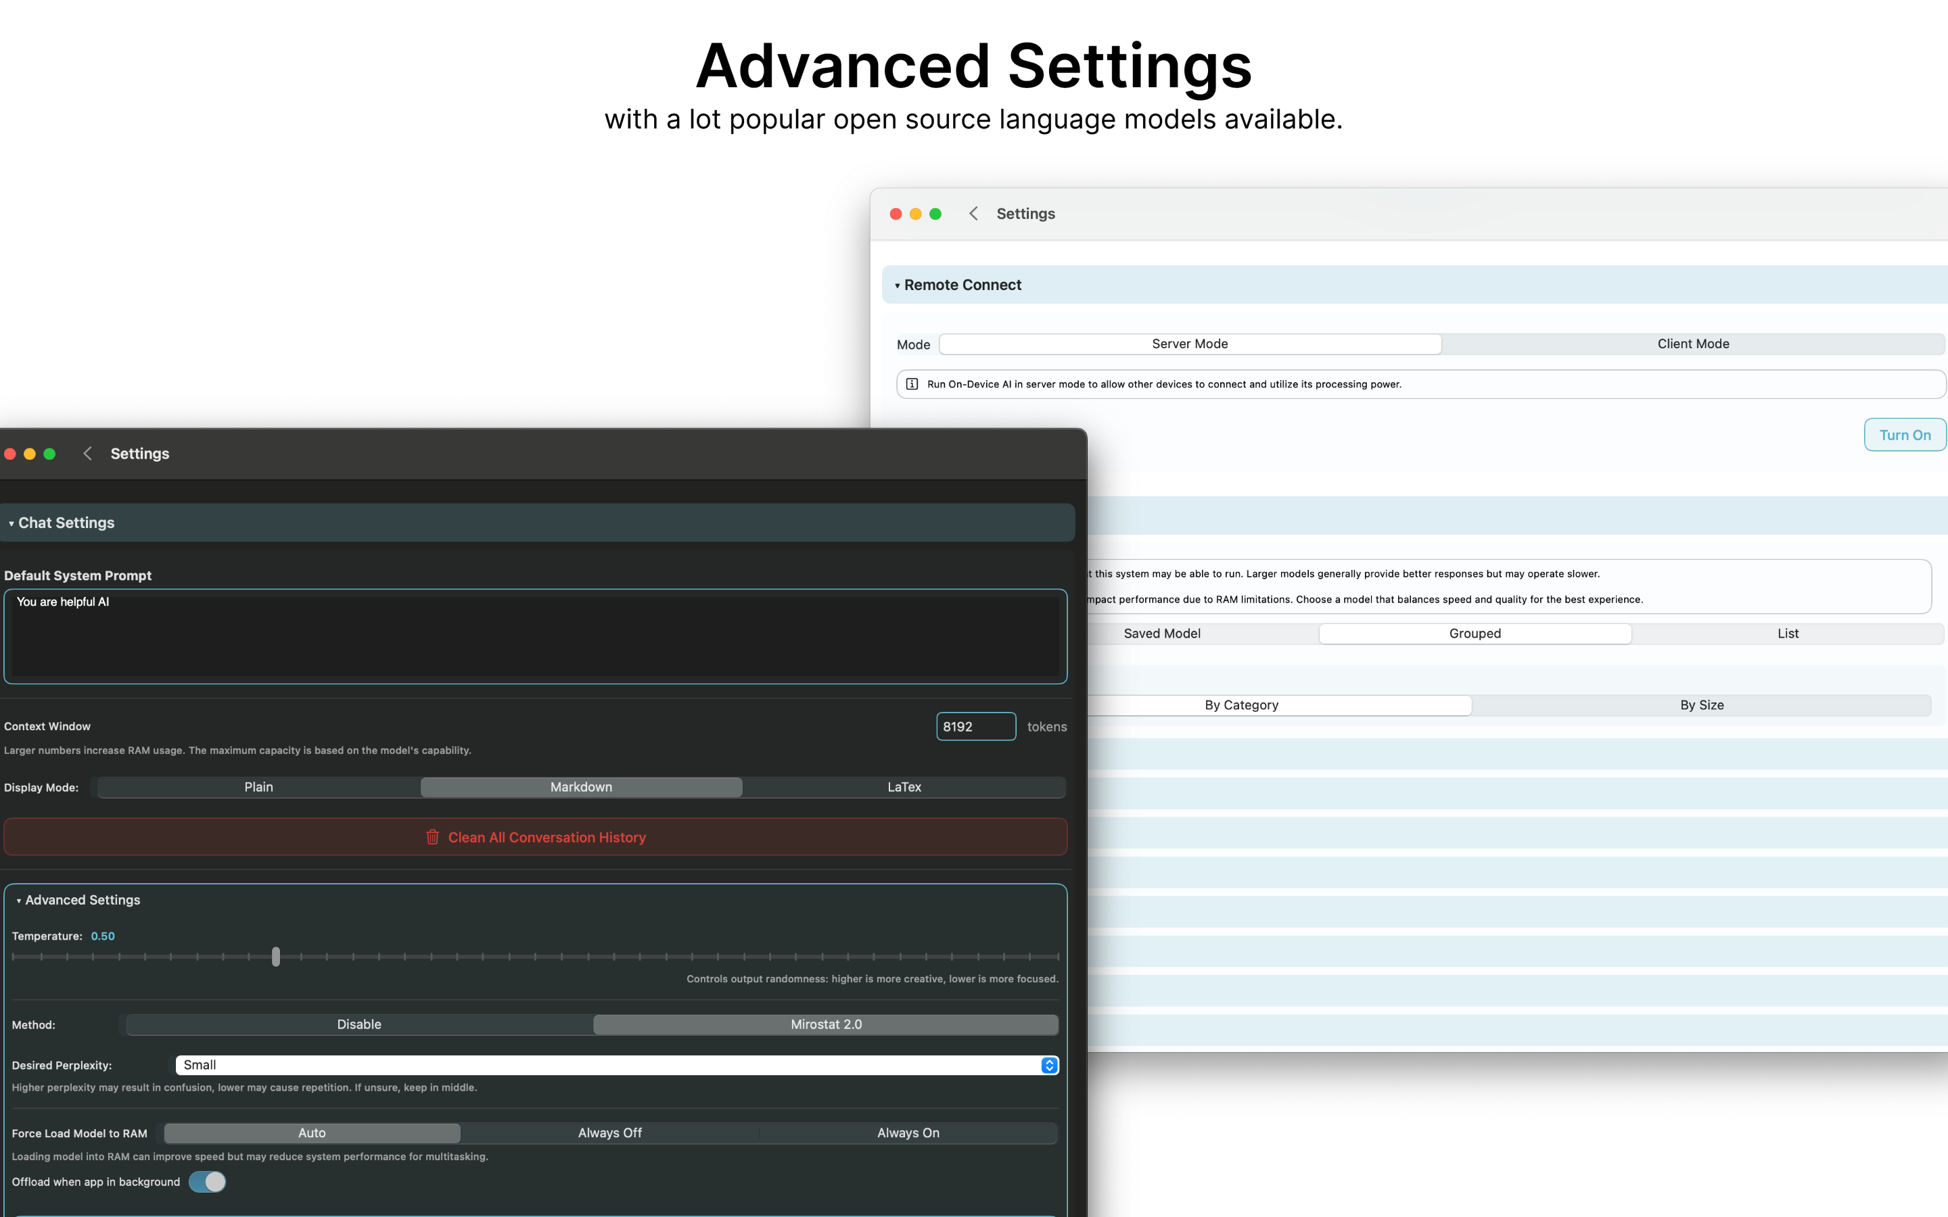
Task: Click the Context Window tokens field
Action: (975, 726)
